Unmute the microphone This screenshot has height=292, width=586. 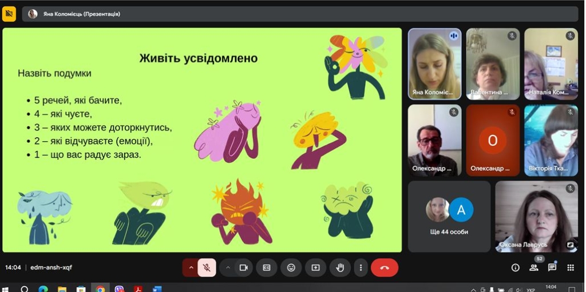point(207,267)
